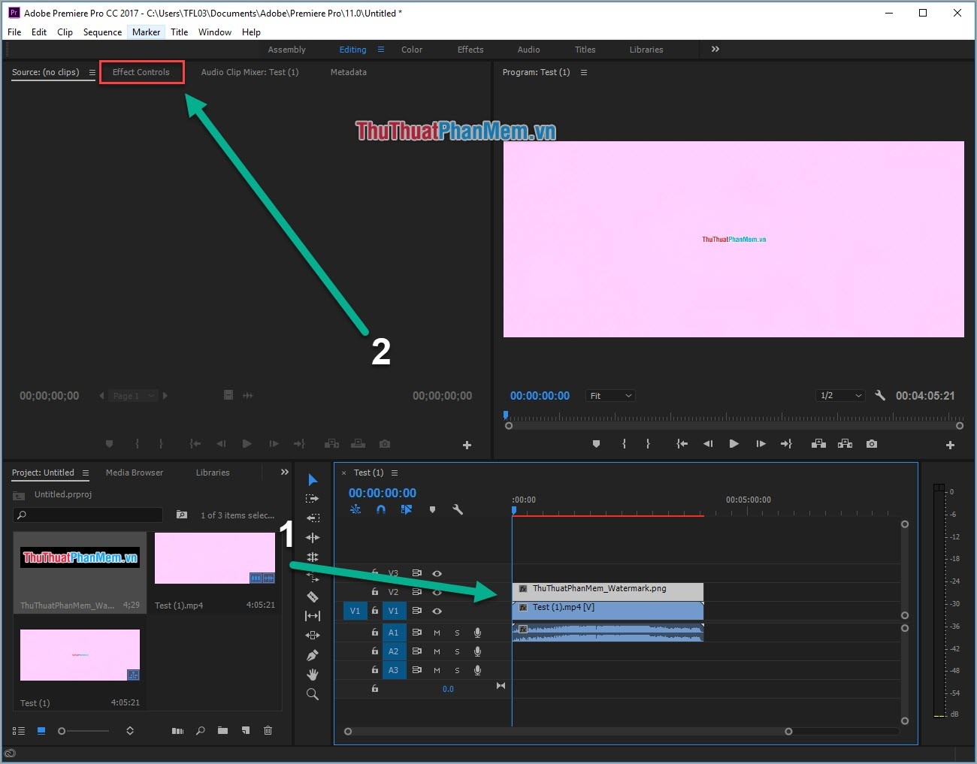Open the 1/2 playback resolution dropdown
977x764 pixels.
(x=839, y=395)
